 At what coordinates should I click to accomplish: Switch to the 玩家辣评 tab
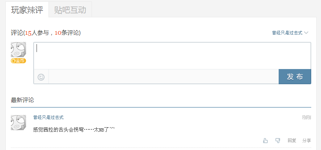click(x=27, y=10)
